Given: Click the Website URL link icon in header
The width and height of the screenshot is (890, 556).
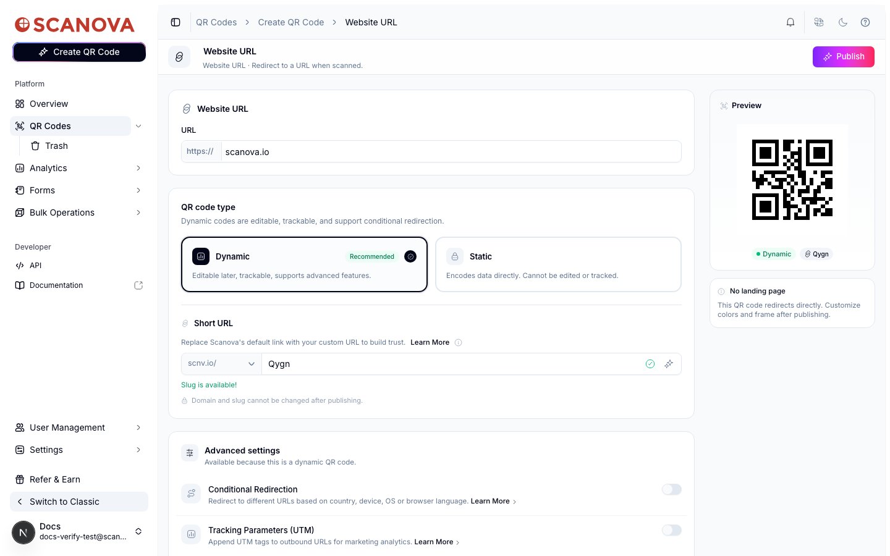Looking at the screenshot, I should pos(179,57).
